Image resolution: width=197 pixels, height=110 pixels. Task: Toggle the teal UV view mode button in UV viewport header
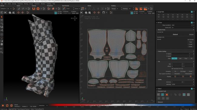132,13
